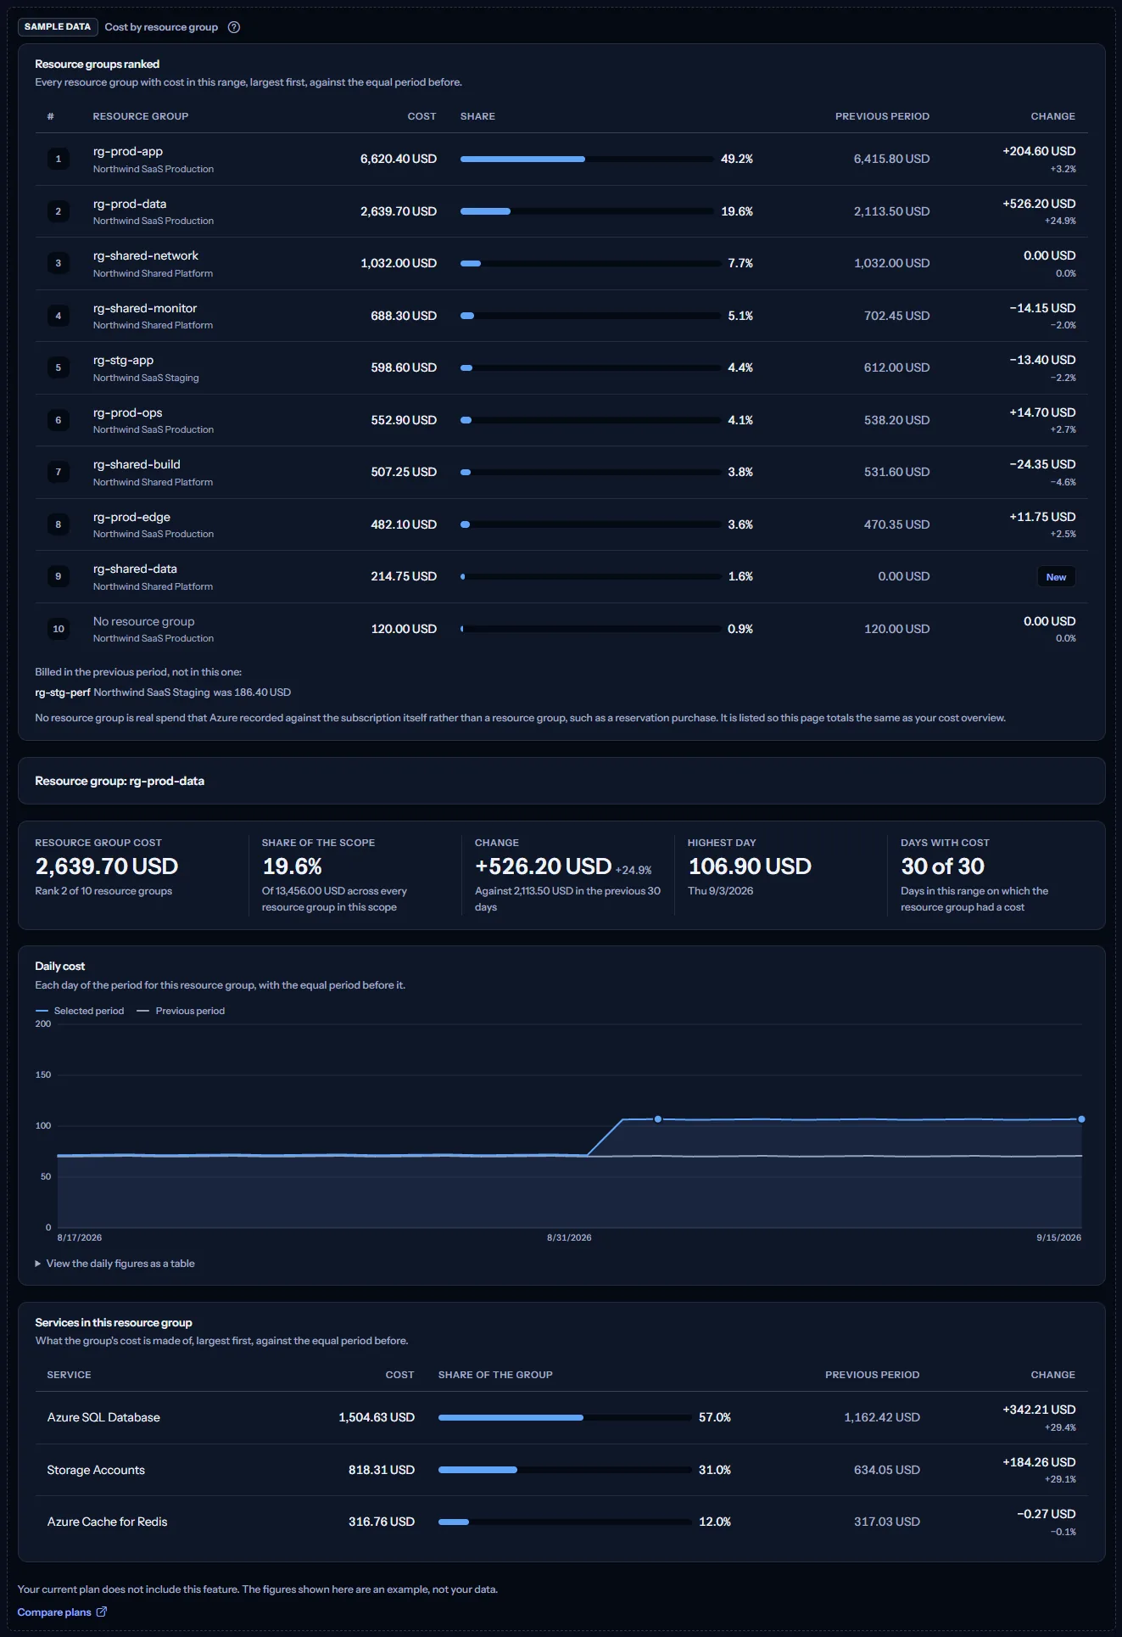
Task: Pick the rg-shared-monitor resource group
Action: point(145,308)
